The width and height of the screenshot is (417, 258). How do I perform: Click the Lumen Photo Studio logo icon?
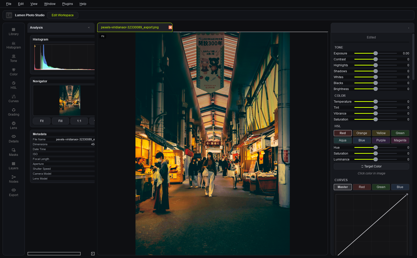[9, 15]
